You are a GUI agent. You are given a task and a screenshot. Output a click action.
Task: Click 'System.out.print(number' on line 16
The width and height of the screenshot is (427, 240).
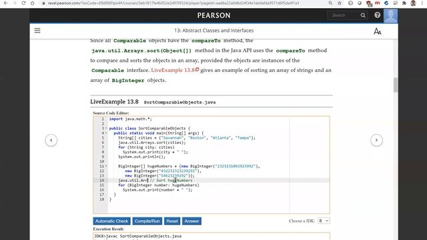[148, 190]
